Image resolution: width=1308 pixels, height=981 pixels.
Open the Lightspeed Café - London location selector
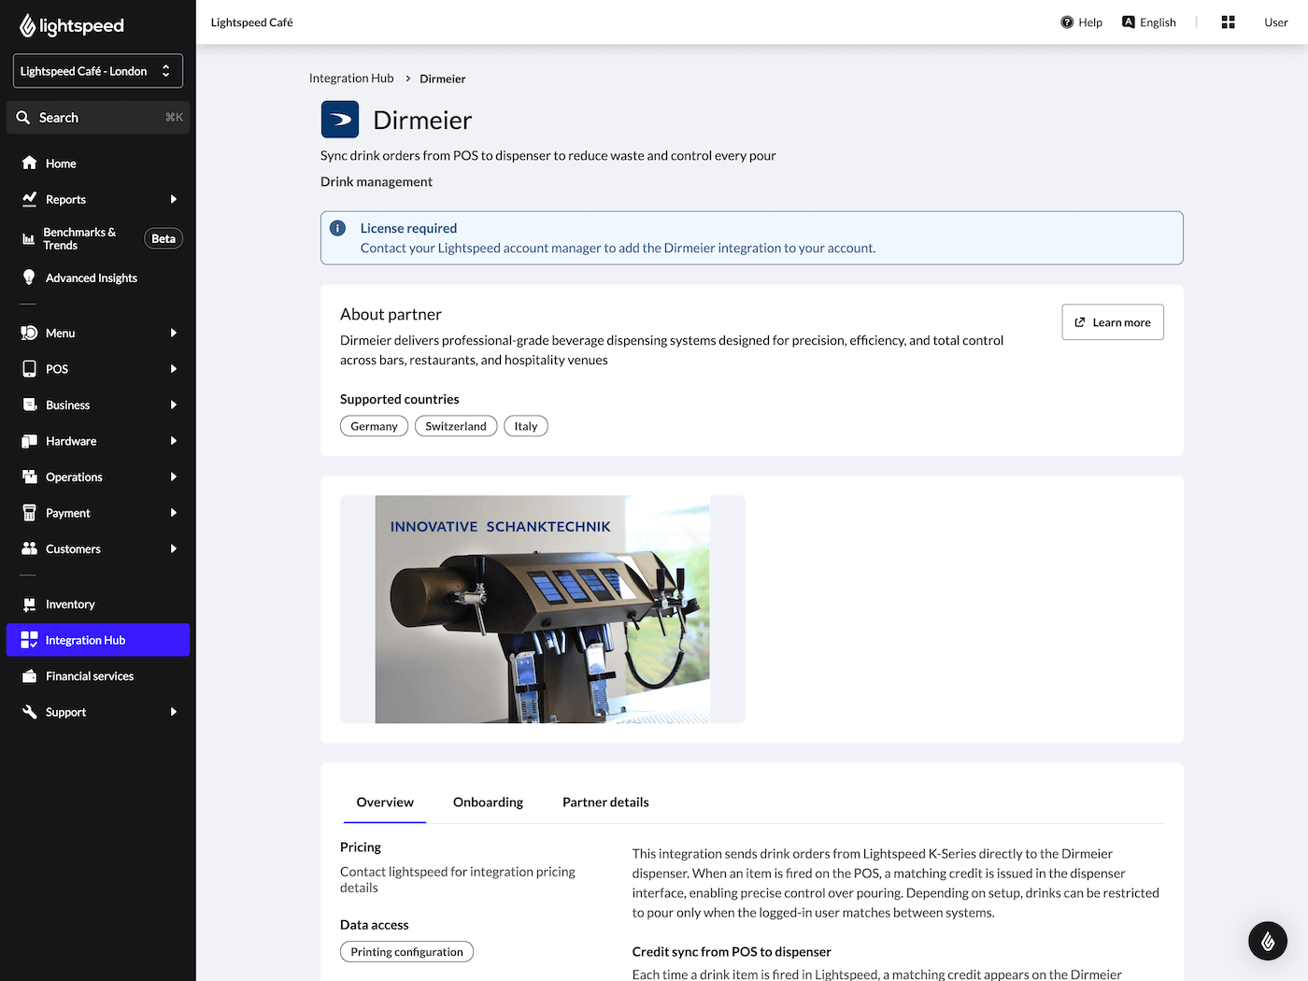point(97,70)
